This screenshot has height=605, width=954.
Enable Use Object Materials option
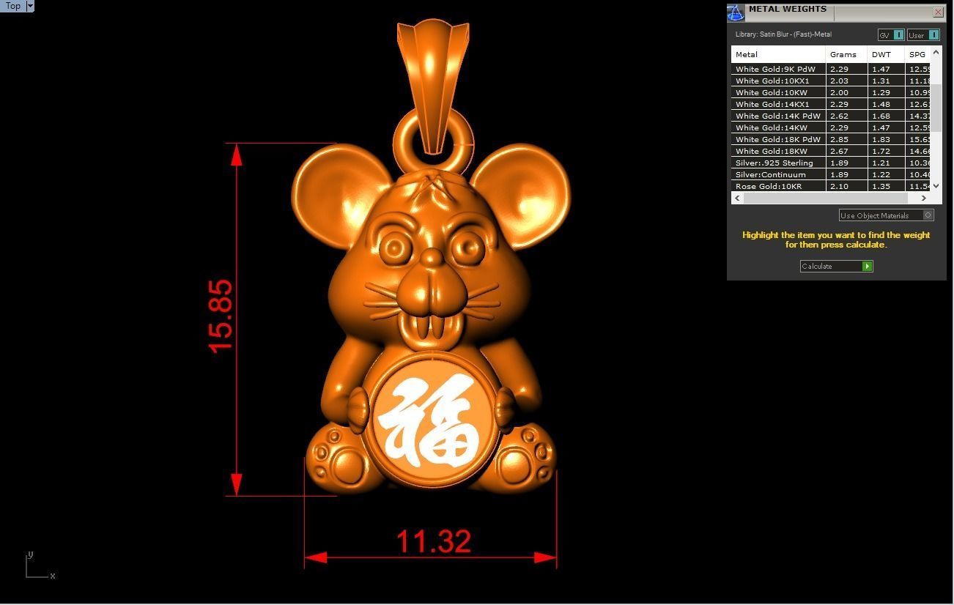coord(887,215)
